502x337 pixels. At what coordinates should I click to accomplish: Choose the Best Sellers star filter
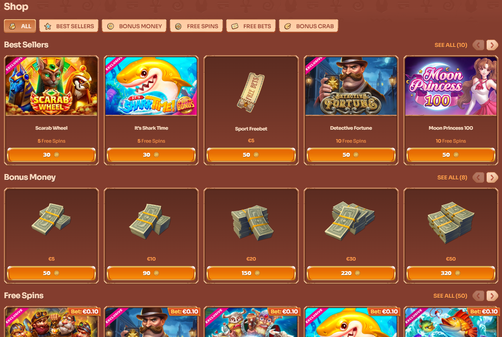69,26
